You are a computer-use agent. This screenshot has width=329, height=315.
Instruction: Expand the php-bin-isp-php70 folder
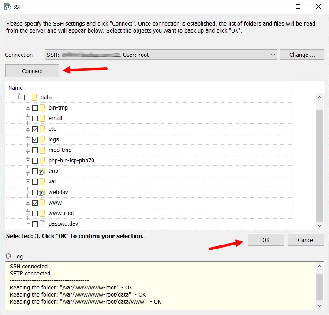point(28,160)
